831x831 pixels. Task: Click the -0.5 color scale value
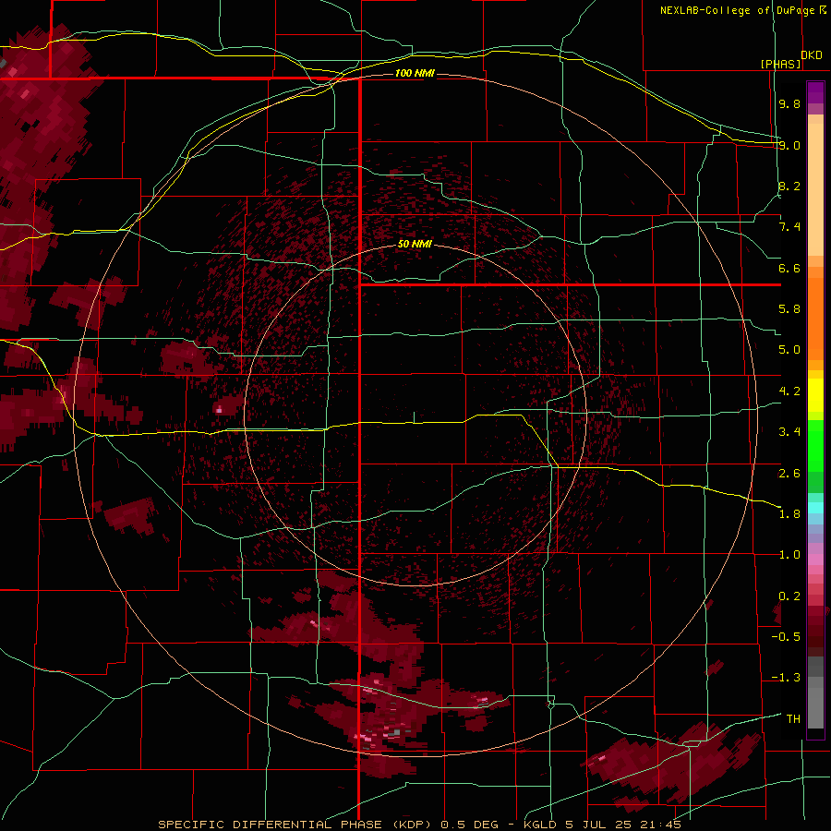point(786,637)
